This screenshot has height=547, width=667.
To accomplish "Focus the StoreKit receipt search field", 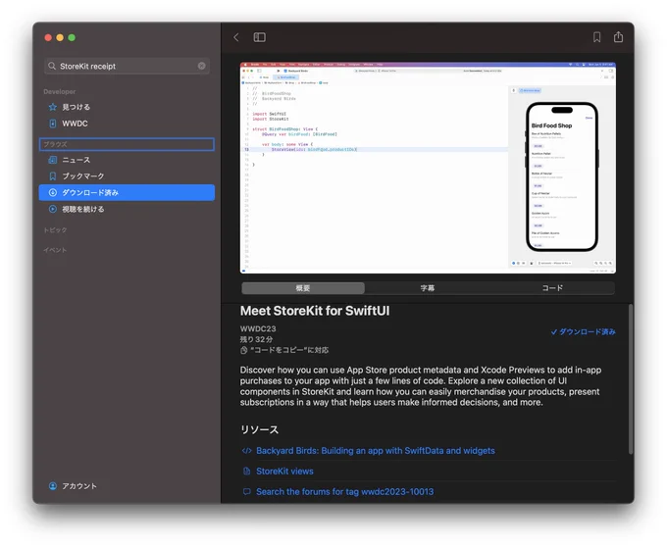I will click(x=127, y=66).
